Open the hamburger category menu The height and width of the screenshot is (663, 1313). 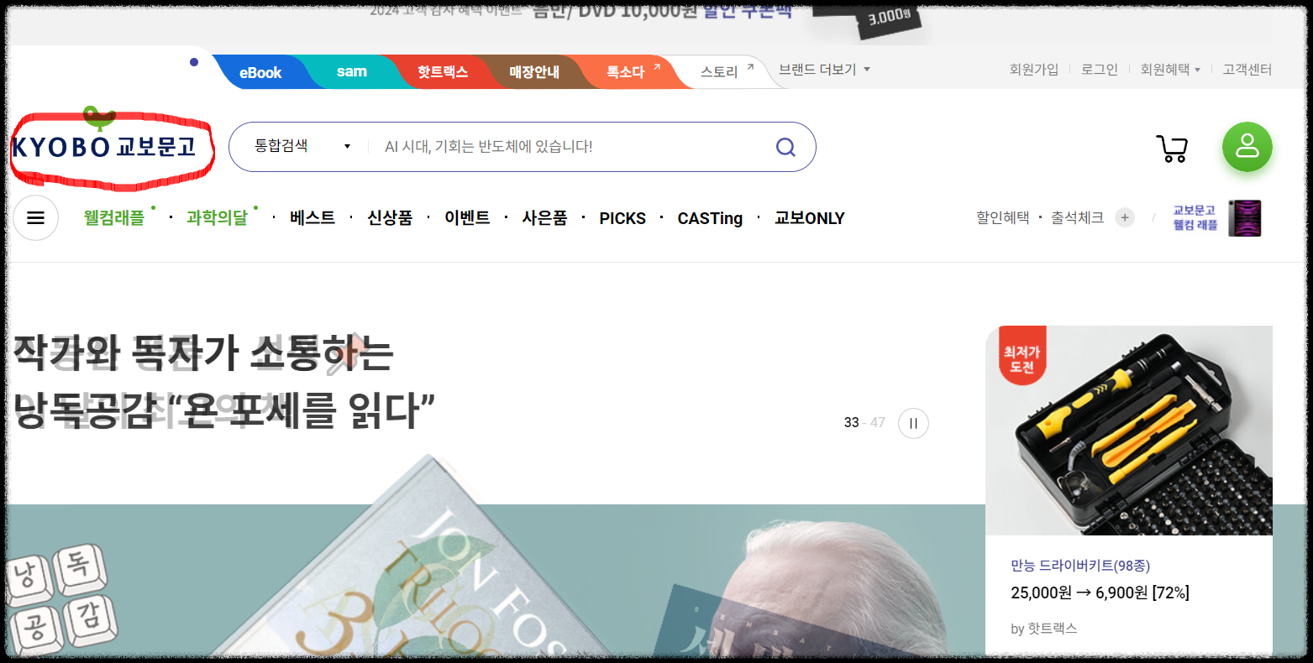35,218
